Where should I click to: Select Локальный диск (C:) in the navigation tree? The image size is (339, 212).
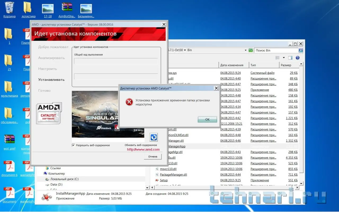[64, 179]
